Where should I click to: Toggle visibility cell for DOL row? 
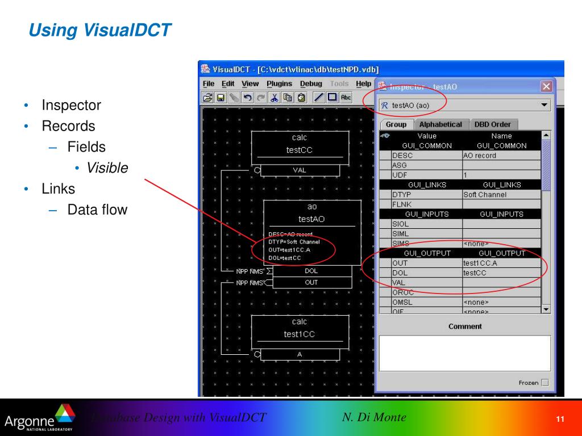point(385,272)
